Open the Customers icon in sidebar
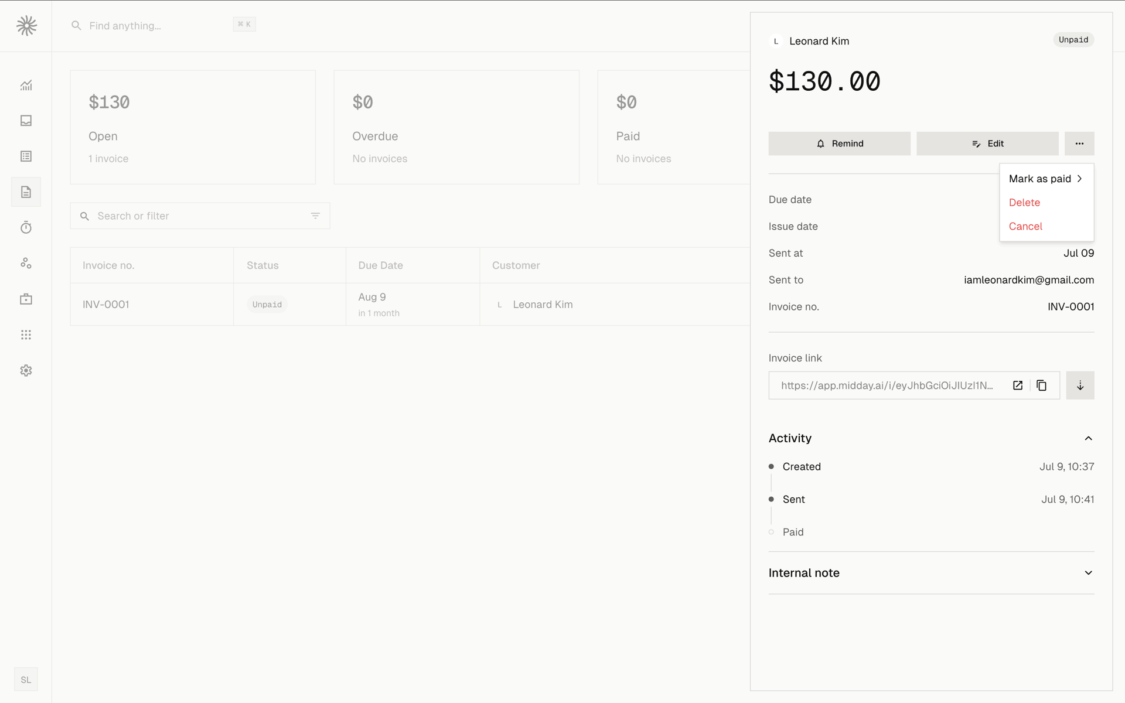 [26, 264]
